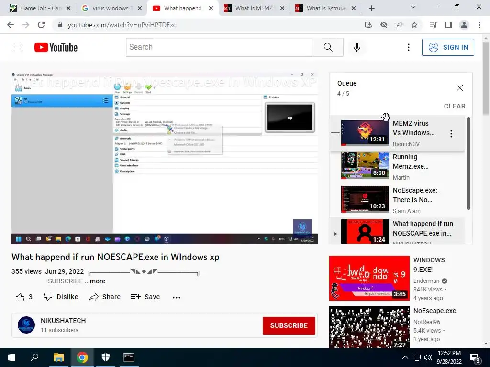The height and width of the screenshot is (367, 490).
Task: Open NIKUSHATECH channel name link
Action: click(x=63, y=321)
